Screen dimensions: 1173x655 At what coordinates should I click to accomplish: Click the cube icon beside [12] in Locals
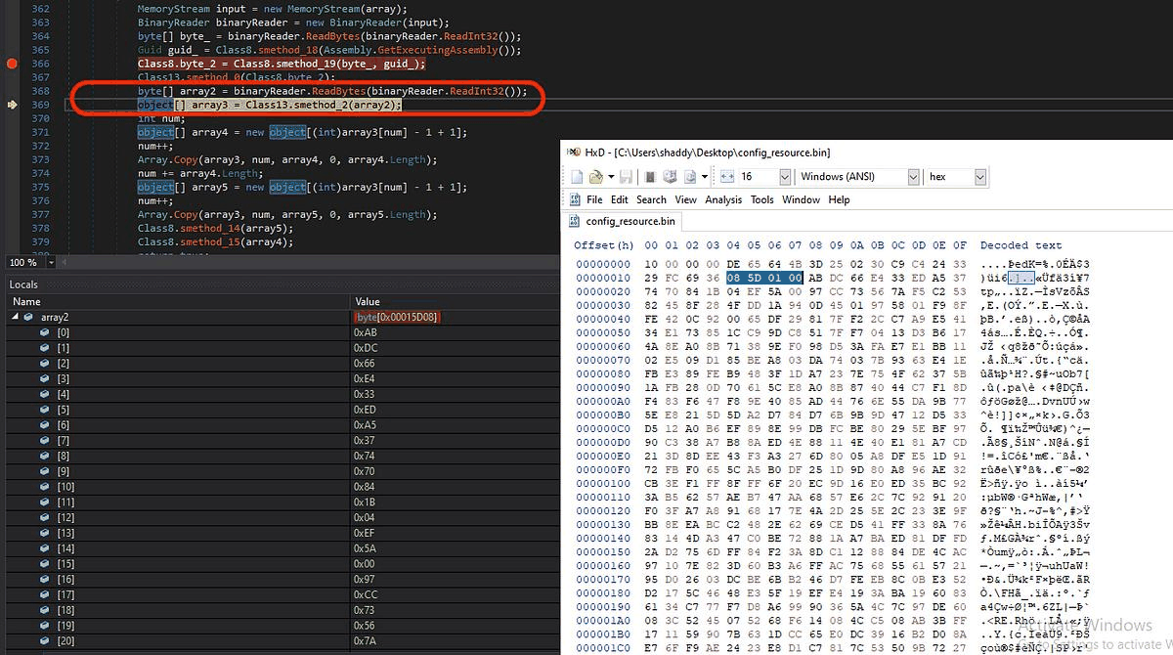[45, 517]
